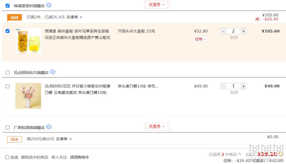This screenshot has width=286, height=164.
Task: Click the quantity field showing 2
Action: point(233,31)
